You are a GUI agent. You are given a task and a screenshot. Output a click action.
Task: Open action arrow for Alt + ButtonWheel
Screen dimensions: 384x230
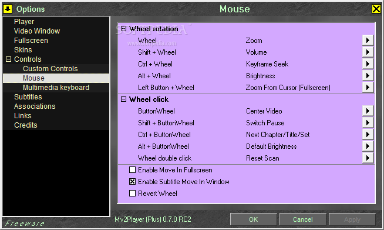tap(368, 146)
